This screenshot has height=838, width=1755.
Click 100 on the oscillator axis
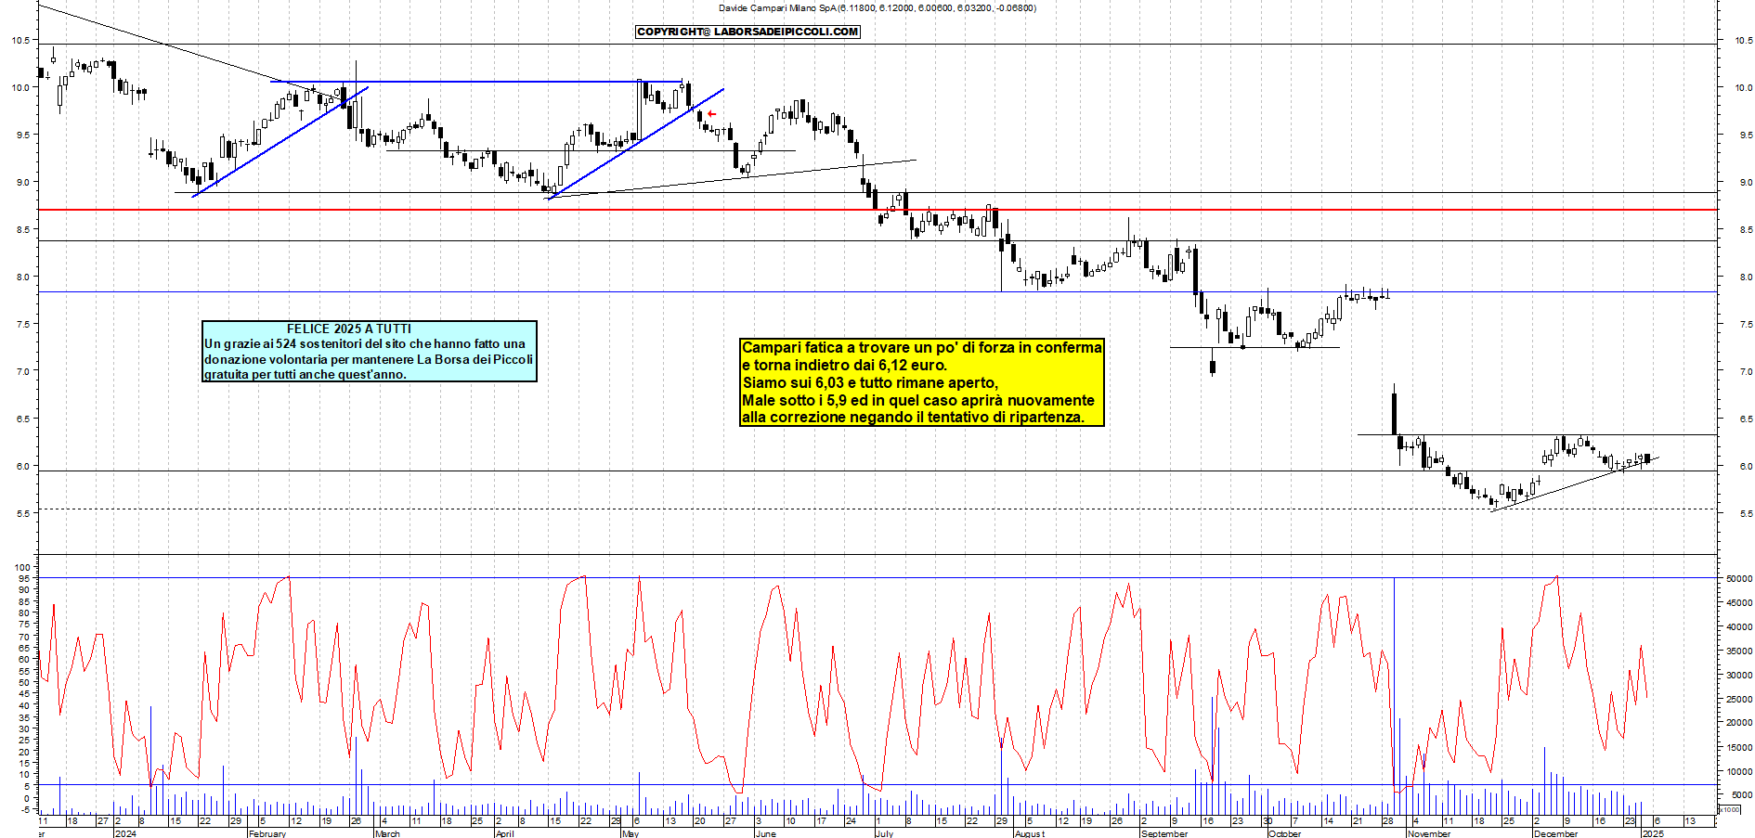pos(23,568)
